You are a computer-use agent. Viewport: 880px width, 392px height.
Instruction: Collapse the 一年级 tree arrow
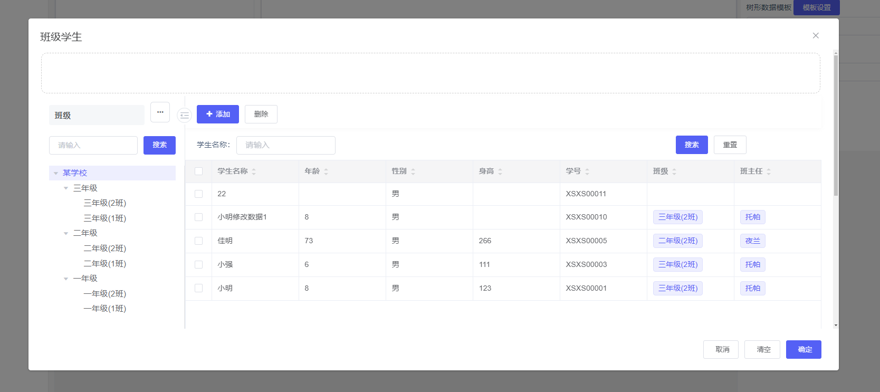tap(66, 279)
